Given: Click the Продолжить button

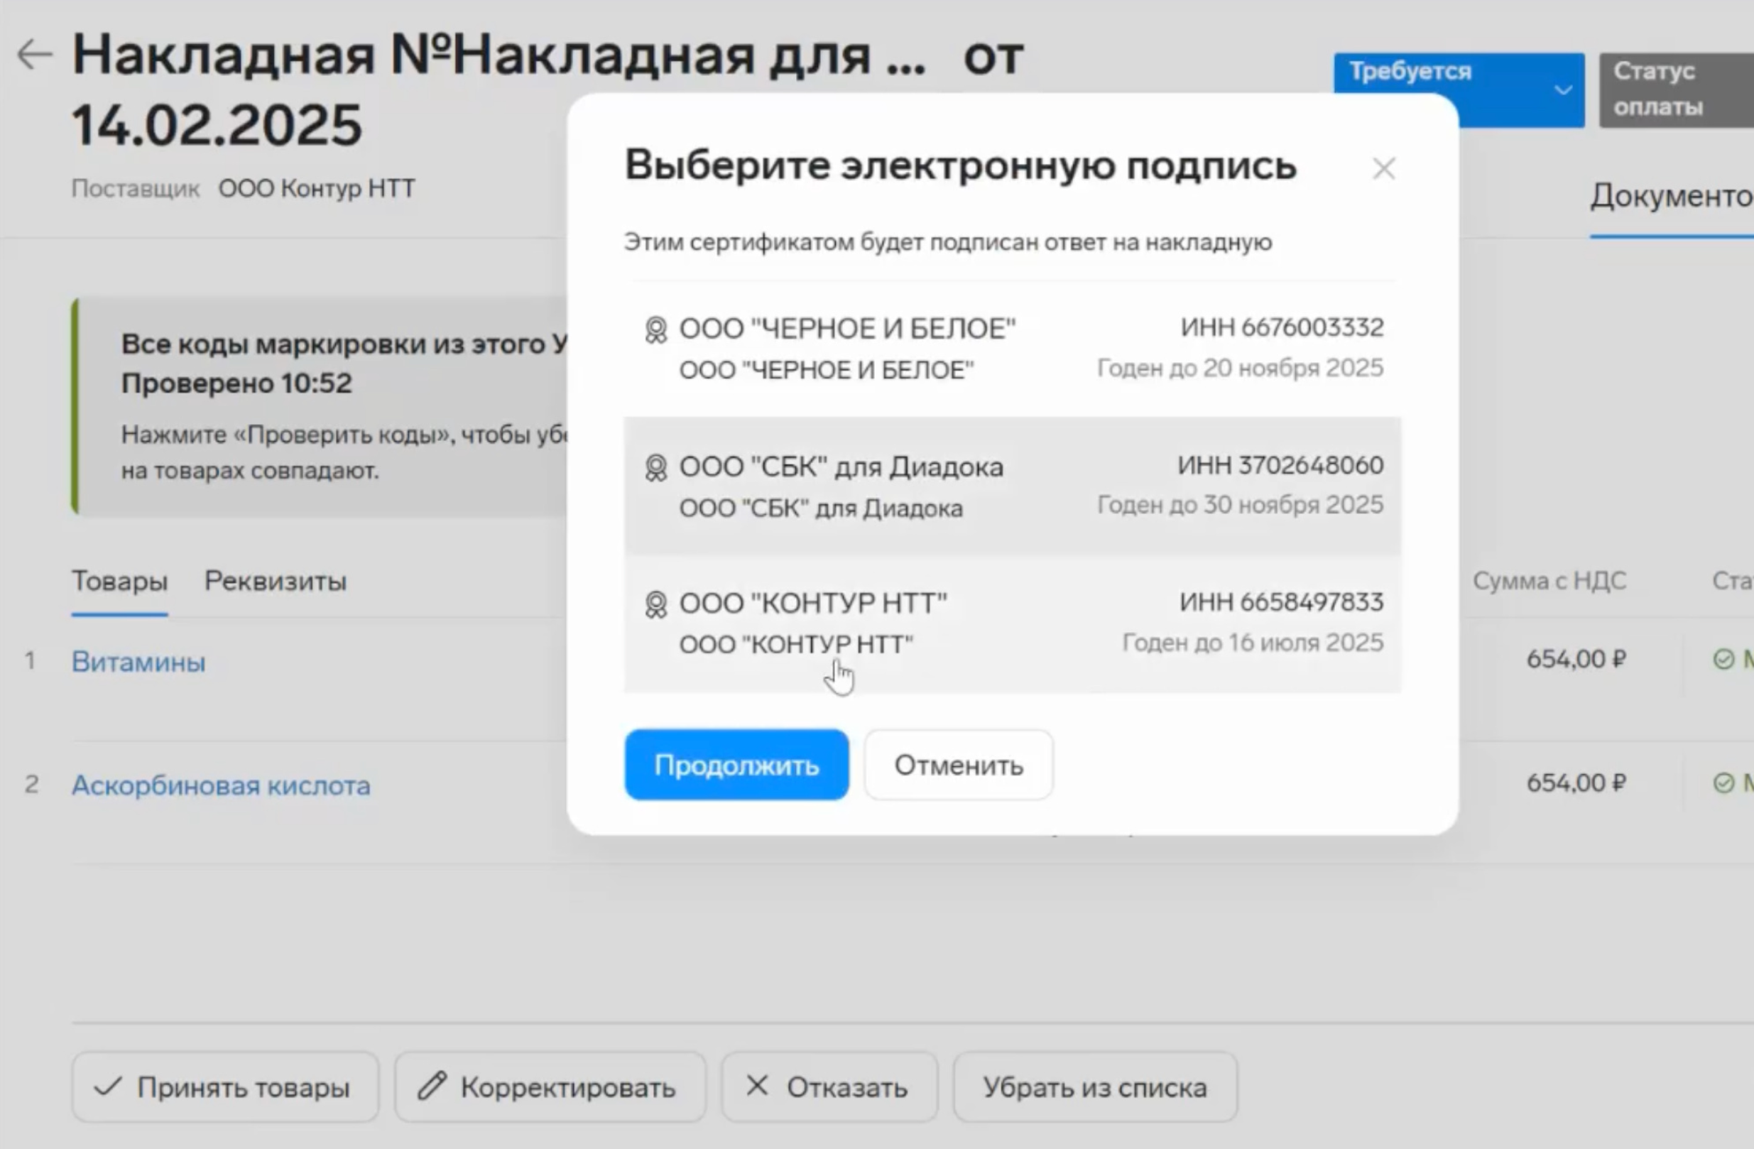Looking at the screenshot, I should pyautogui.click(x=736, y=764).
